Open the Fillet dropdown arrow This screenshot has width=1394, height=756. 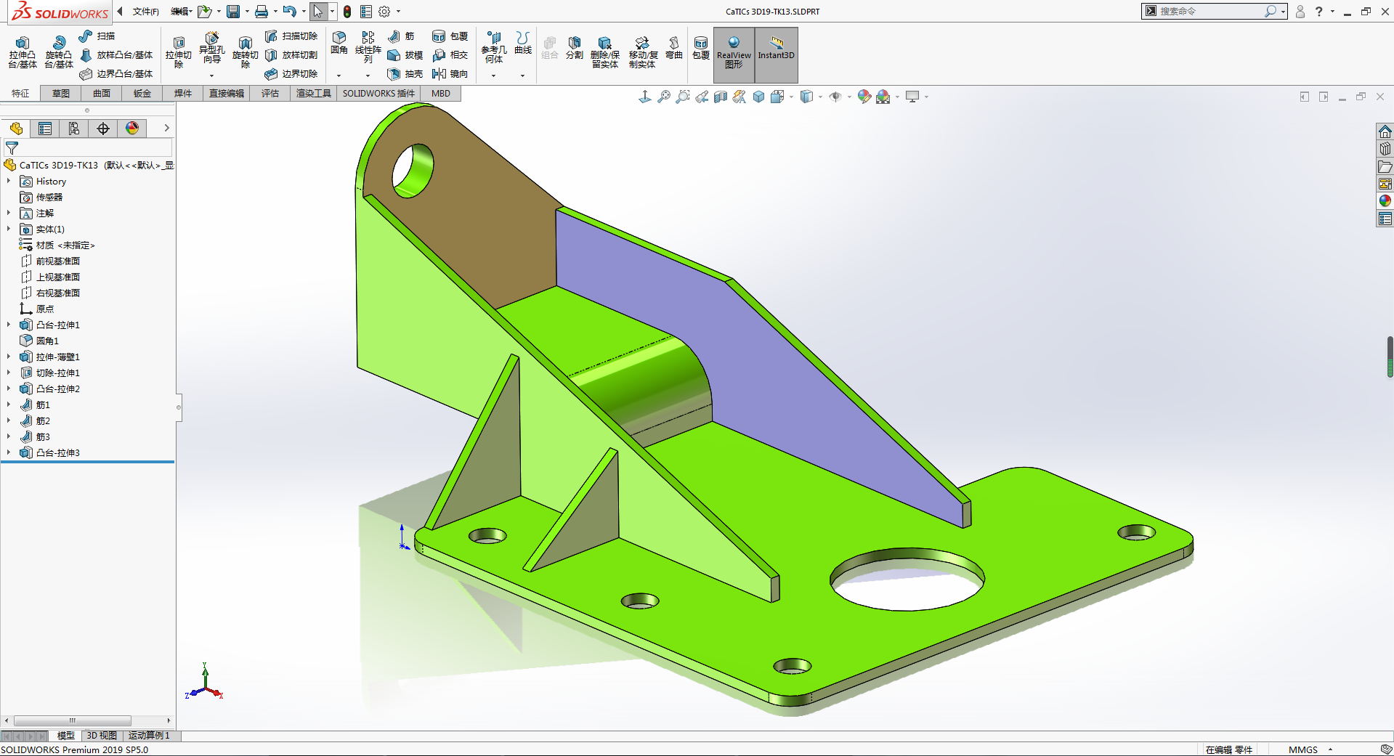(x=339, y=76)
